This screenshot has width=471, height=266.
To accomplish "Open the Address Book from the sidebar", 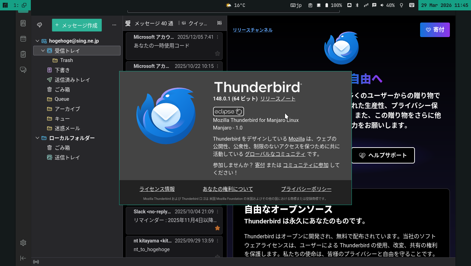I will (23, 23).
